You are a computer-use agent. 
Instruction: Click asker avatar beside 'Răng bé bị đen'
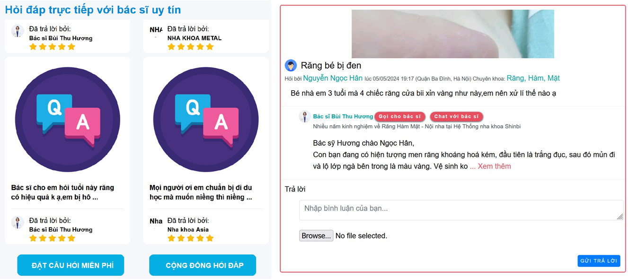tap(291, 66)
